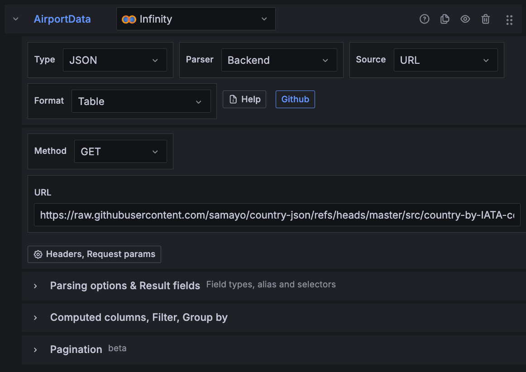Duplicate the AirportData query
The height and width of the screenshot is (372, 526).
[x=445, y=19]
